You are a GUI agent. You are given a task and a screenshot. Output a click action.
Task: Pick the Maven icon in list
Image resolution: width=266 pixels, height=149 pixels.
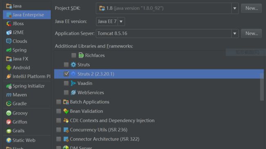pos(9,95)
